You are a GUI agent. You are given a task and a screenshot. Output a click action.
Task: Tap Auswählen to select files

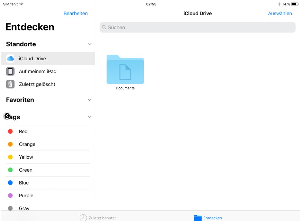pos(280,13)
